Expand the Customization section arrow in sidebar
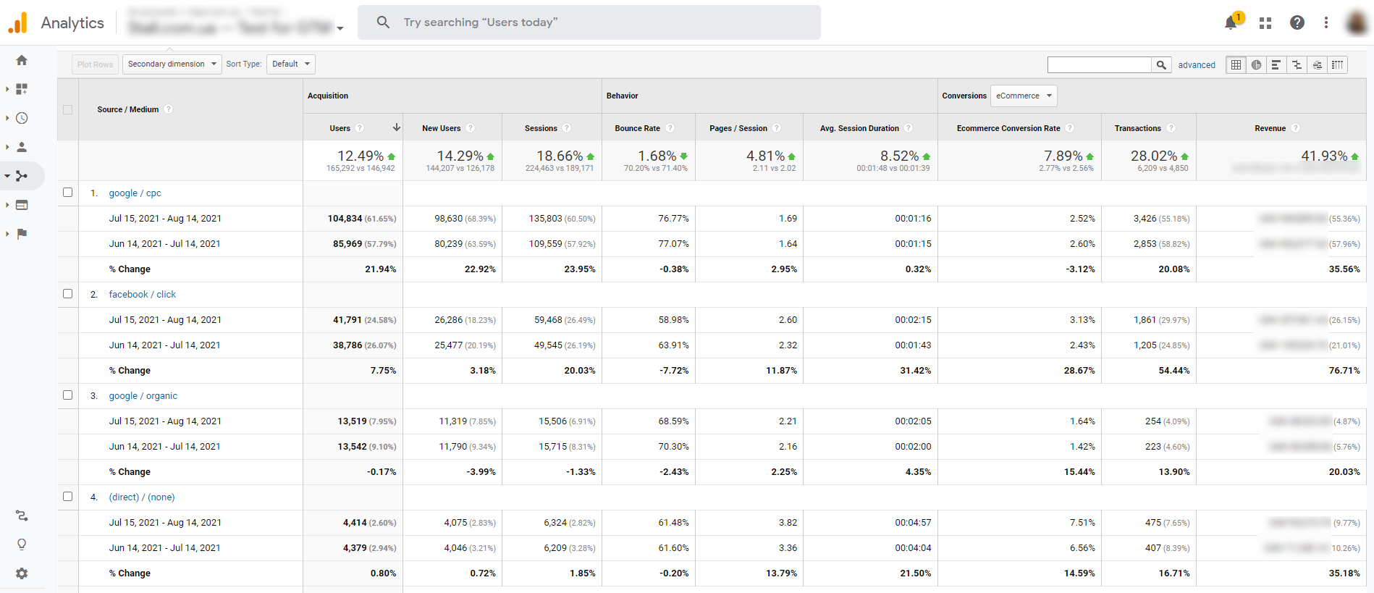This screenshot has width=1374, height=593. point(7,89)
